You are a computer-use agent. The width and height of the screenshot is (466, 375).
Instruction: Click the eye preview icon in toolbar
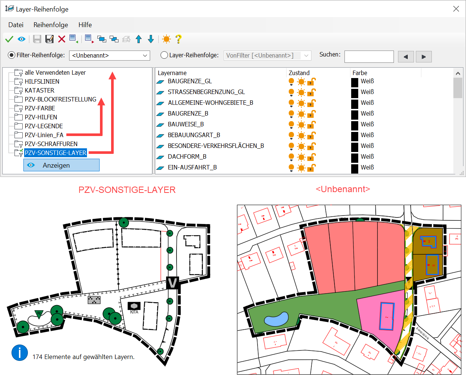coord(22,39)
